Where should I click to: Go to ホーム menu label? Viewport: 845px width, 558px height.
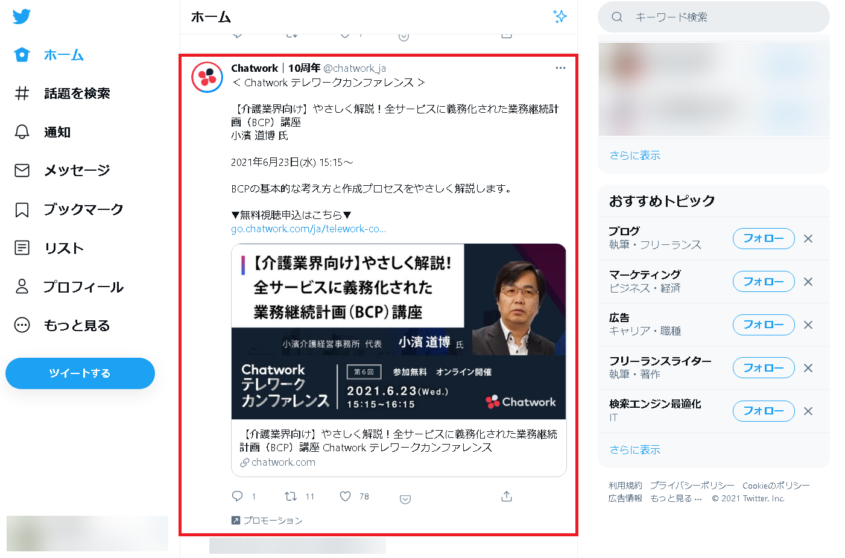click(64, 55)
